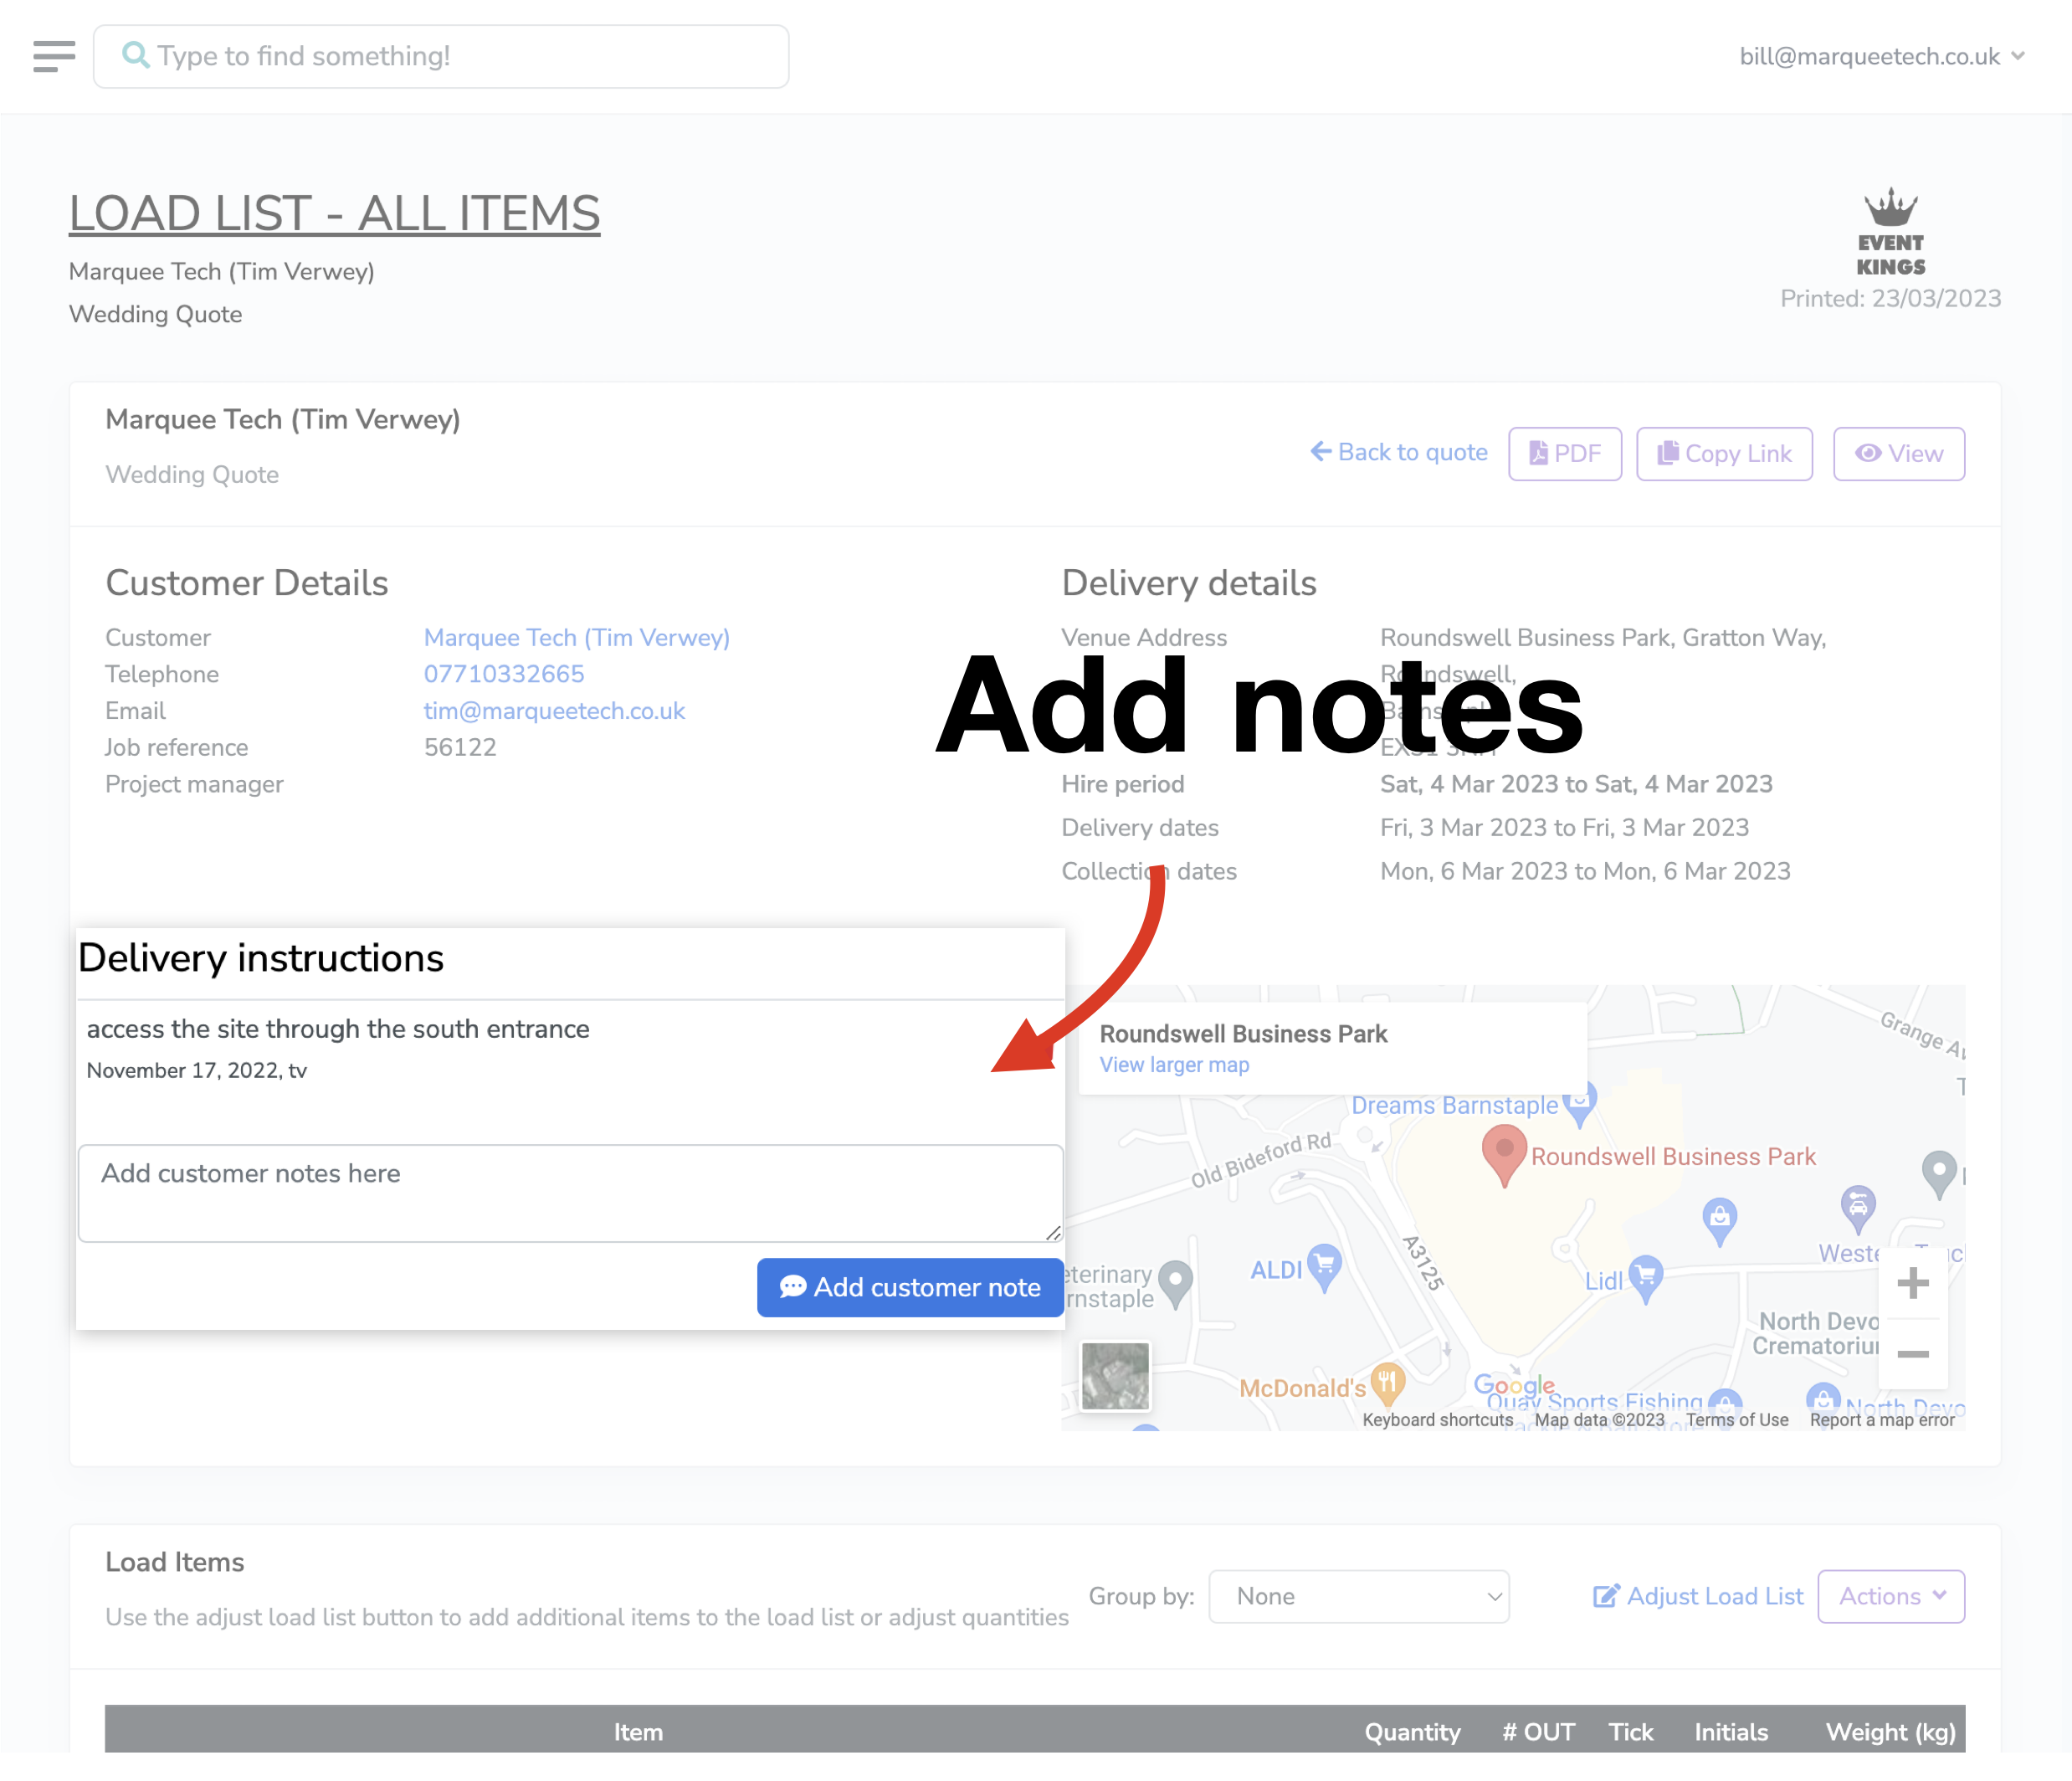Click the View eye button
This screenshot has width=2072, height=1781.
1897,454
